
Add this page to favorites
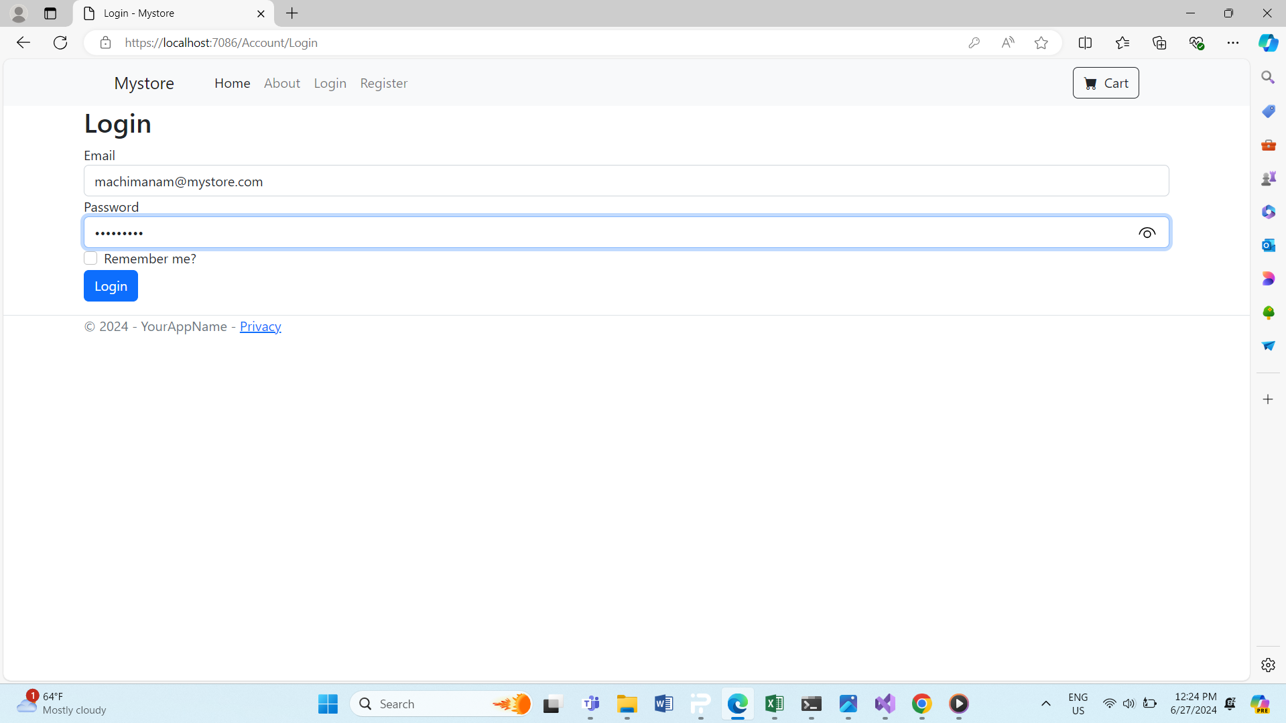click(1041, 43)
